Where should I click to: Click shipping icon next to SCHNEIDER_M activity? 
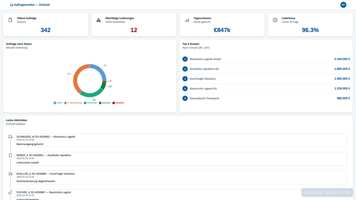[x=10, y=136]
